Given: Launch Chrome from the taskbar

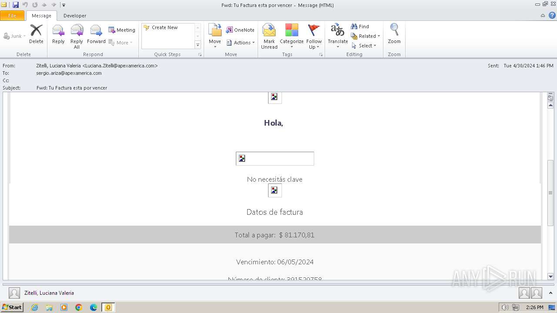Looking at the screenshot, I should pyautogui.click(x=79, y=307).
